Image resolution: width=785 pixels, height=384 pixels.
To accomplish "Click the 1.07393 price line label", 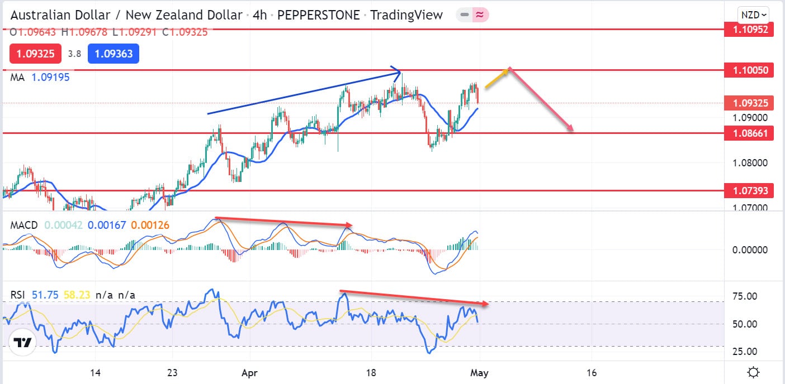I will tap(749, 191).
